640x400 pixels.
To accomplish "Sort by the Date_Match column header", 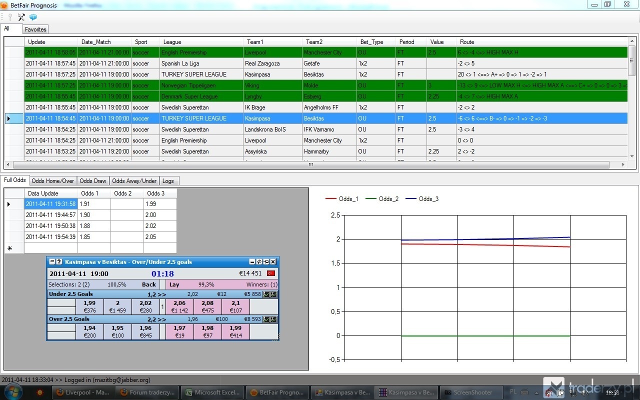I will (x=104, y=42).
